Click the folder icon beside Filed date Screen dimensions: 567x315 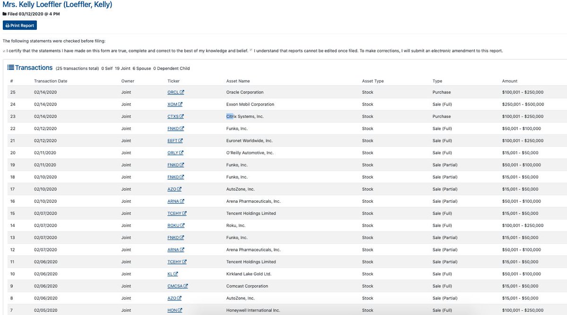[5, 14]
